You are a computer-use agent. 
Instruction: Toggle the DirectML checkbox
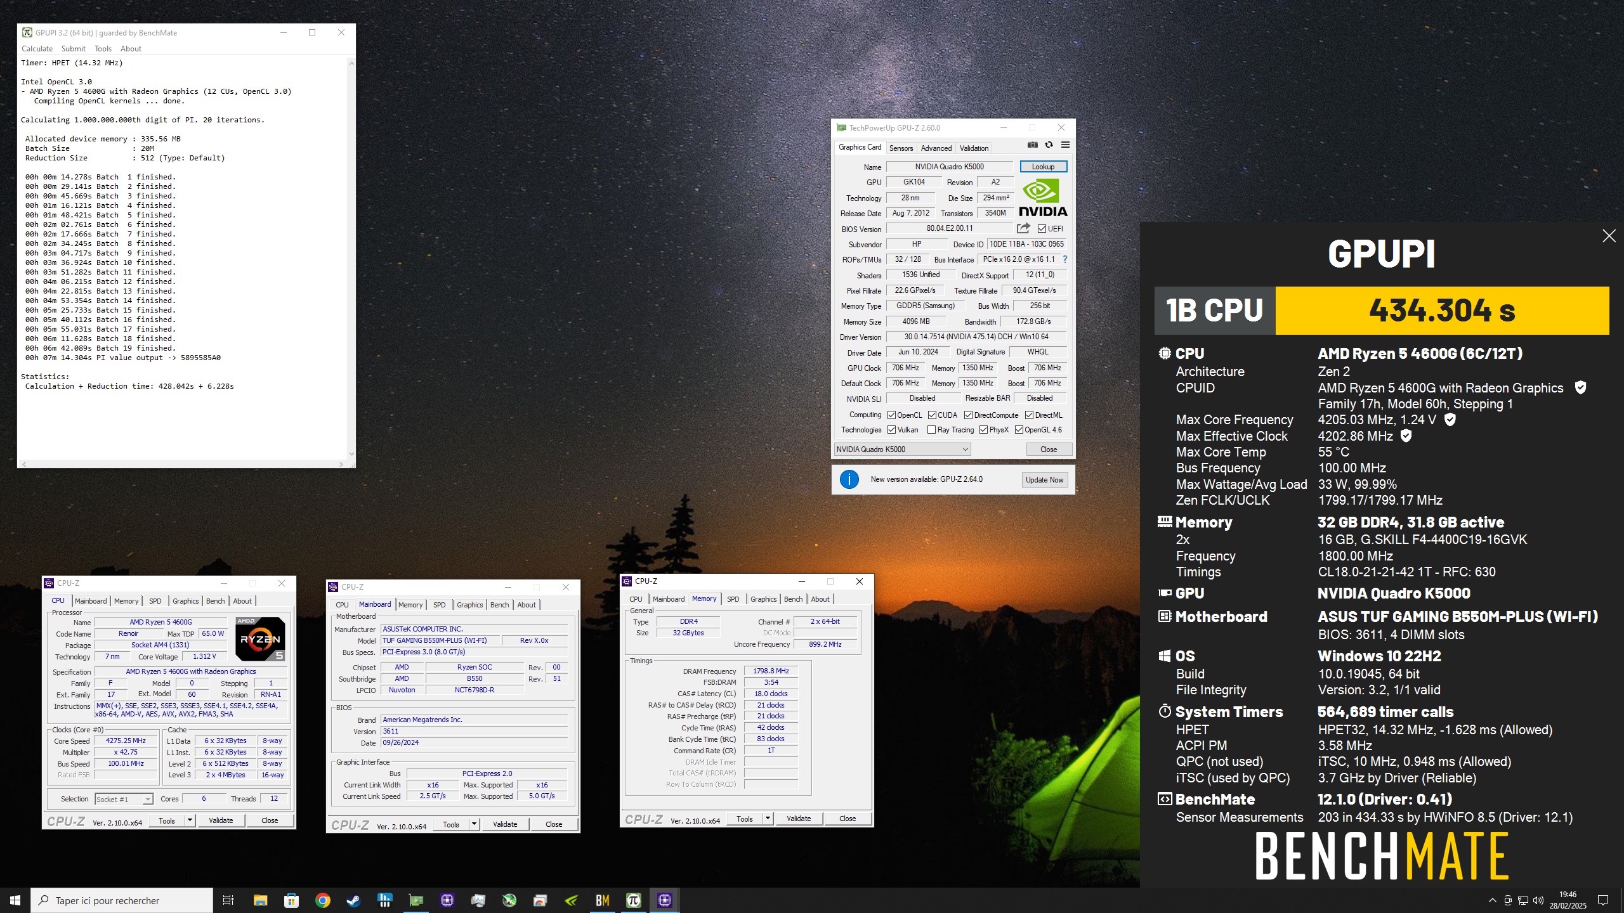click(1029, 415)
